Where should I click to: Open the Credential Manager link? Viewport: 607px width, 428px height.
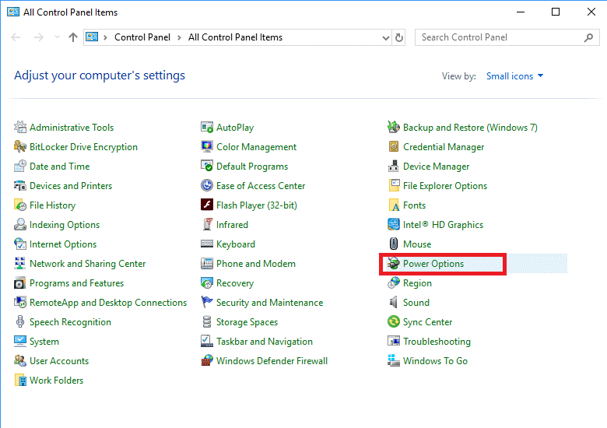(444, 146)
